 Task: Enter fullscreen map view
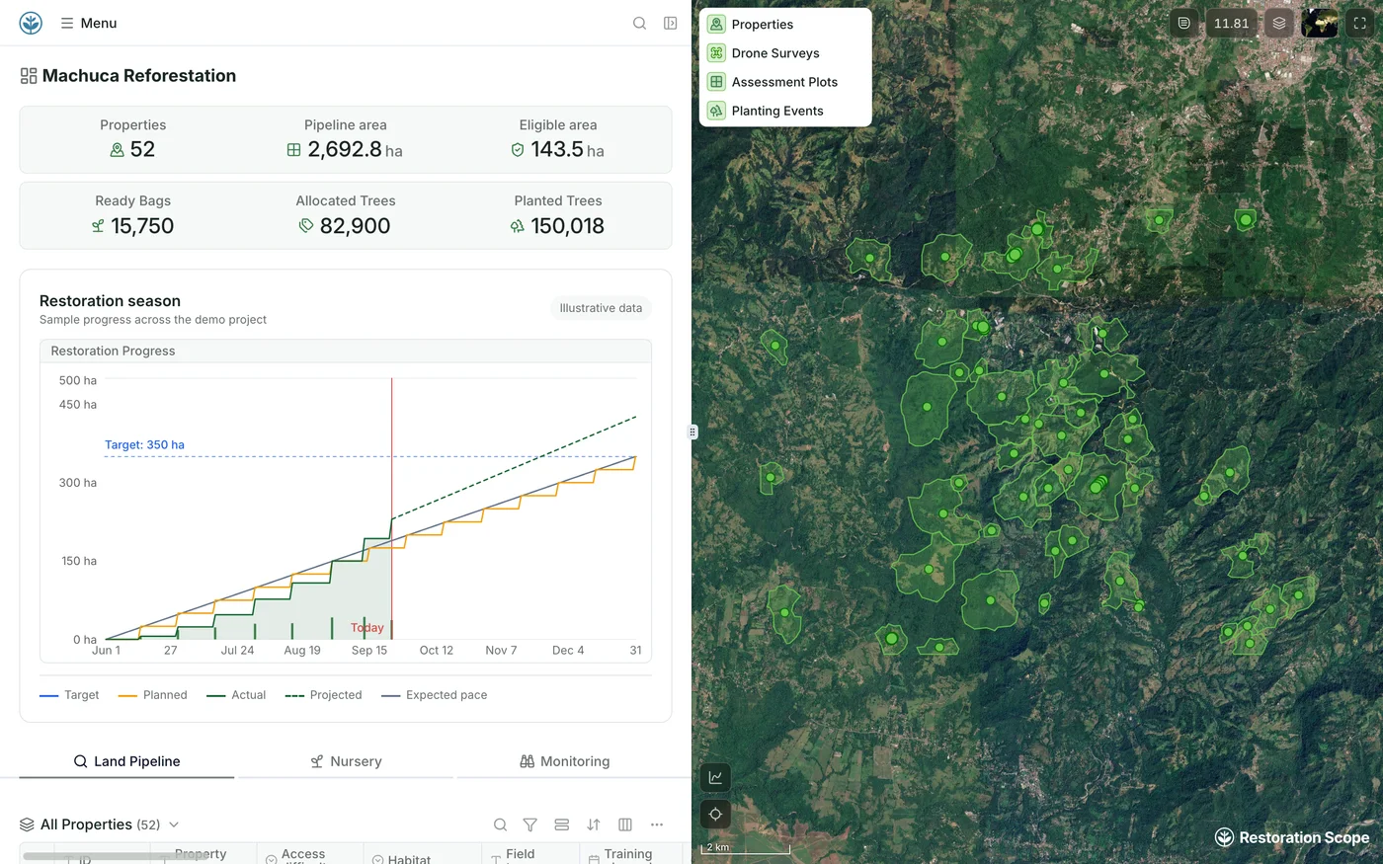click(1360, 23)
